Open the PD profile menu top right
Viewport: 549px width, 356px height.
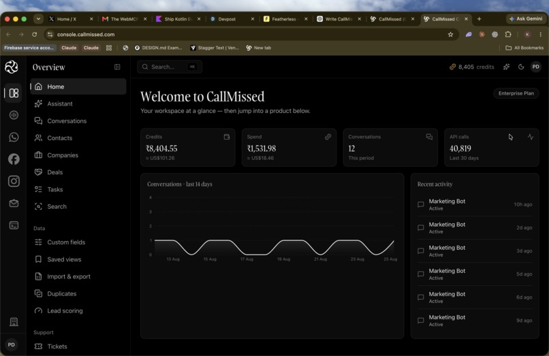pos(535,67)
